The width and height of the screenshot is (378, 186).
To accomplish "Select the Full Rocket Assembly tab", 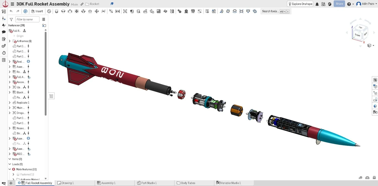I will coord(35,183).
